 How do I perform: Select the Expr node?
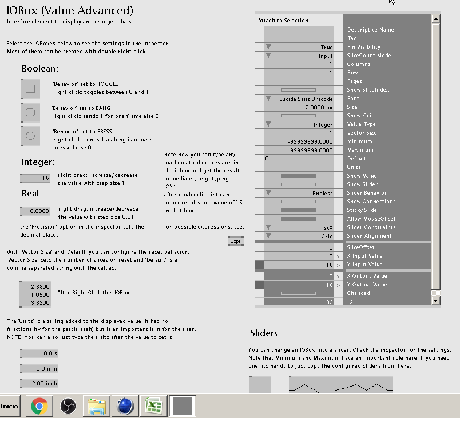[x=235, y=241]
